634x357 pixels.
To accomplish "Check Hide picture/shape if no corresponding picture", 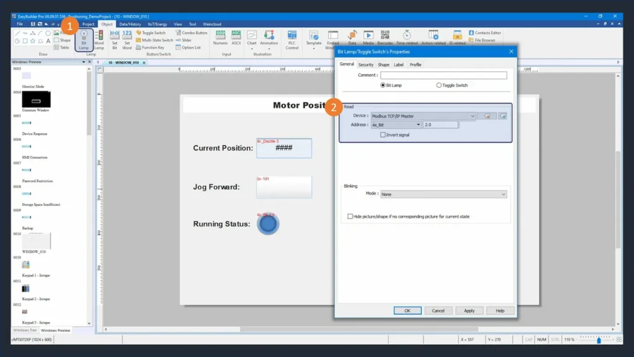I will pyautogui.click(x=350, y=217).
